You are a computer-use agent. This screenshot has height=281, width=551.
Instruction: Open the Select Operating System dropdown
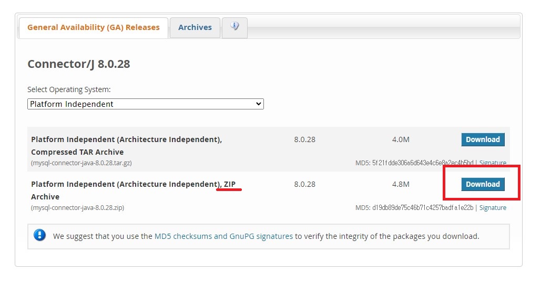click(146, 104)
